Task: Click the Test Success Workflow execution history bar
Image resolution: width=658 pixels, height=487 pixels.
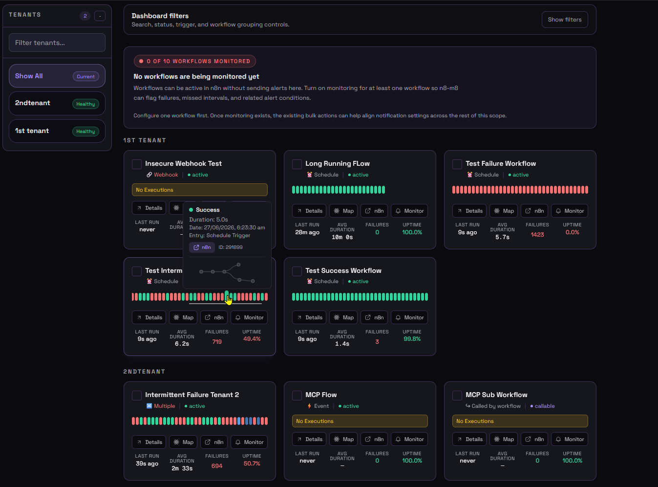Action: coord(360,297)
